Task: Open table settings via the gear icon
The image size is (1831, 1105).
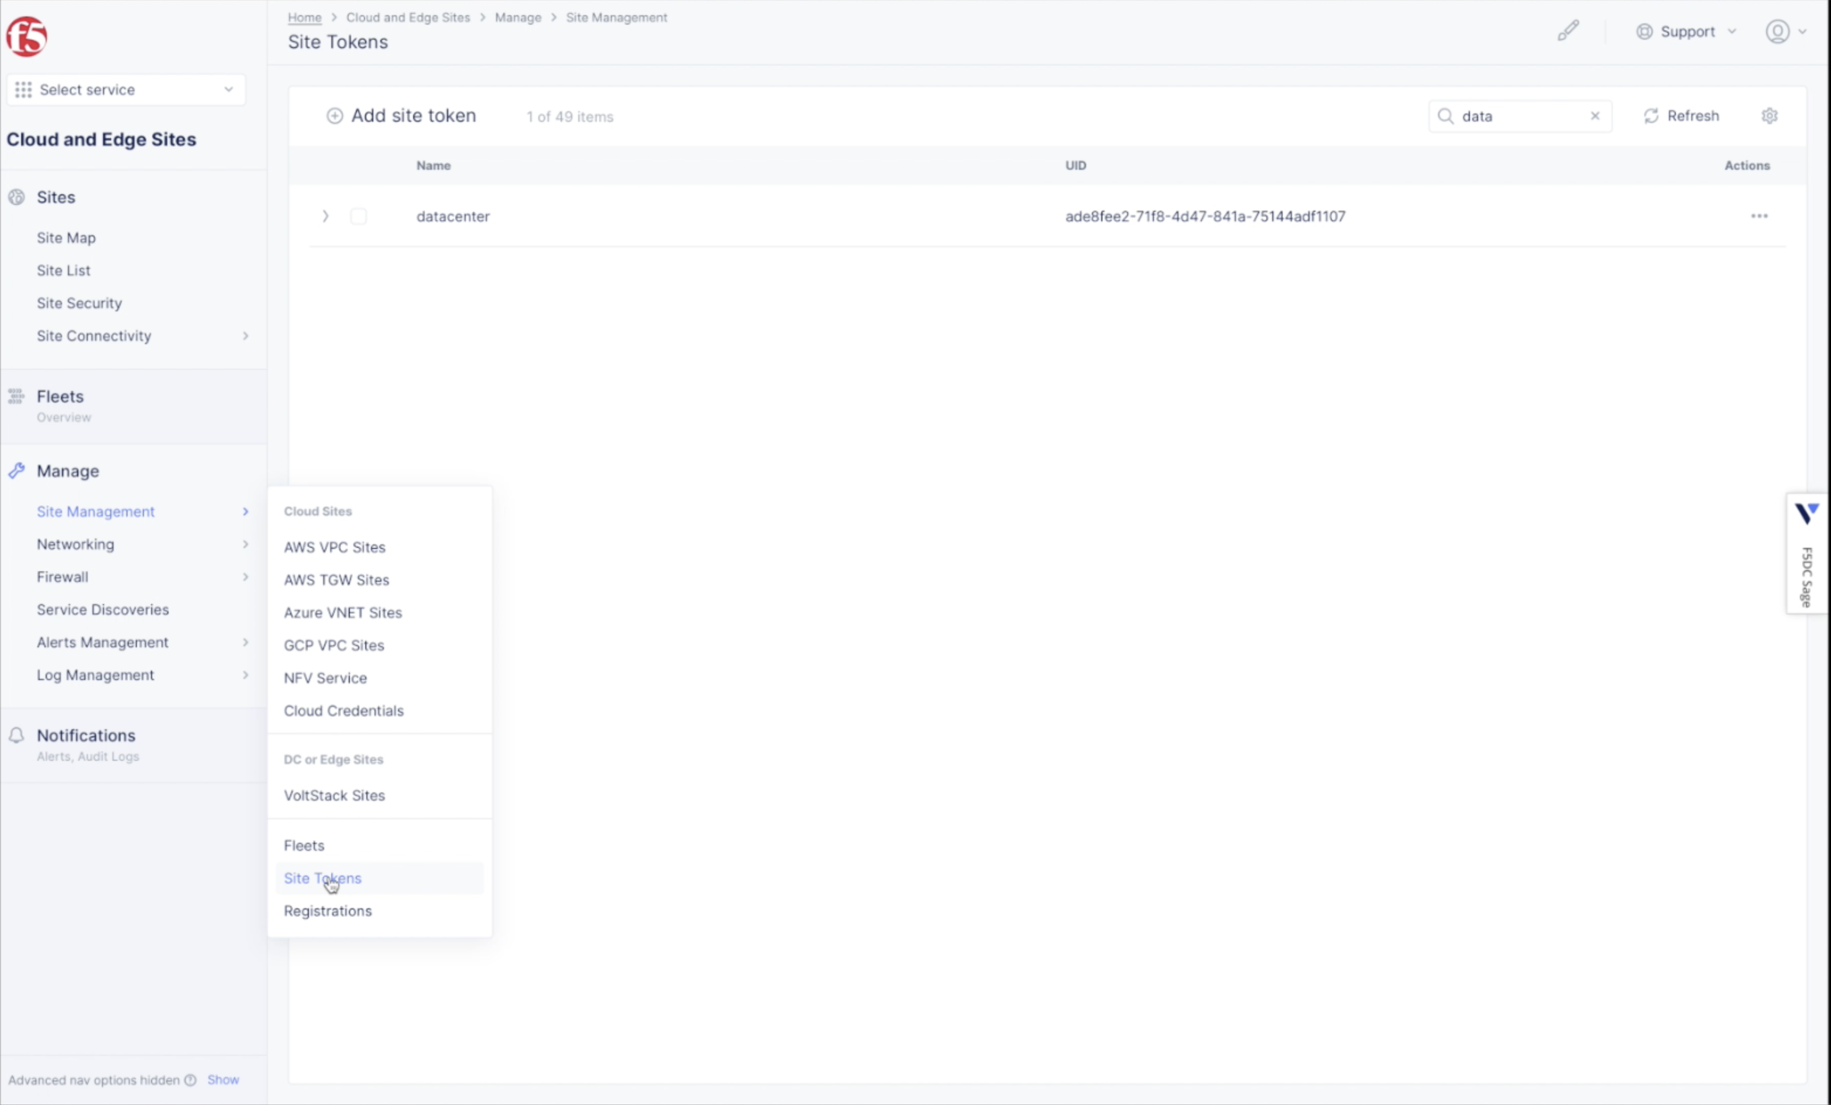Action: click(x=1770, y=115)
